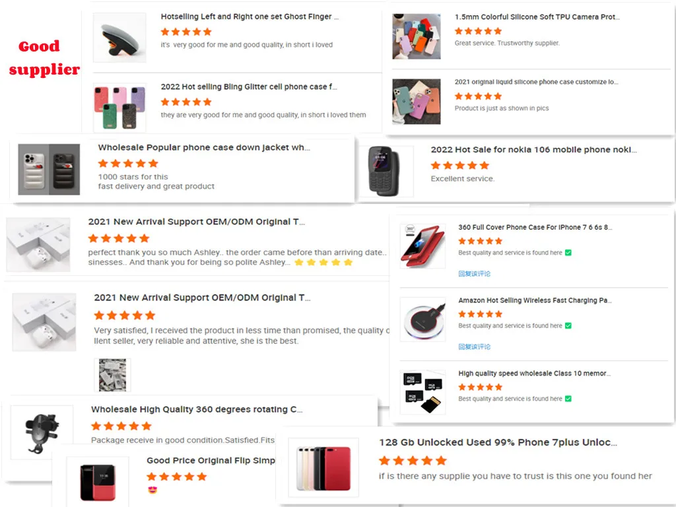The height and width of the screenshot is (507, 676).
Task: Open the review photo under Very satisfied comment
Action: click(112, 375)
